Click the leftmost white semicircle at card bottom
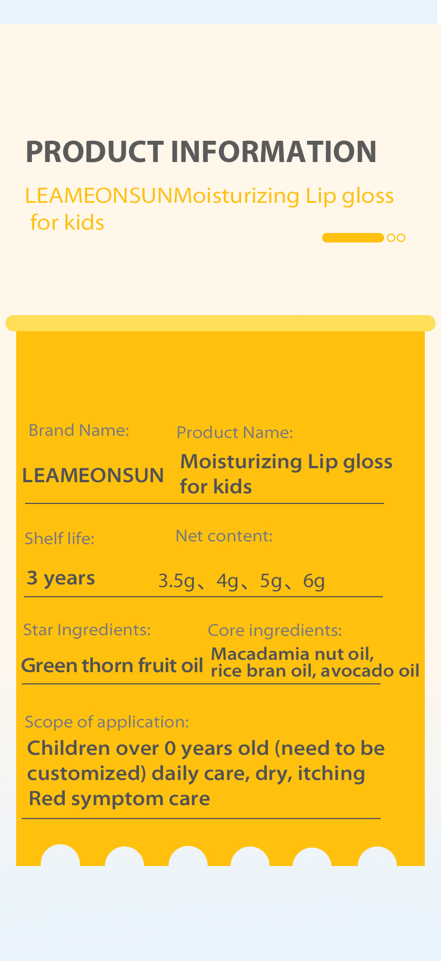The height and width of the screenshot is (961, 441). tap(60, 856)
